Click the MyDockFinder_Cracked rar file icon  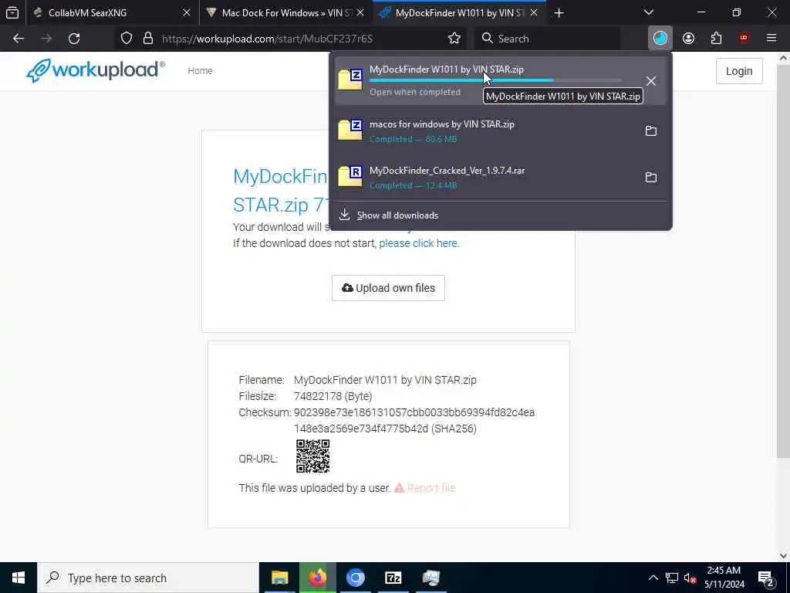tap(350, 177)
